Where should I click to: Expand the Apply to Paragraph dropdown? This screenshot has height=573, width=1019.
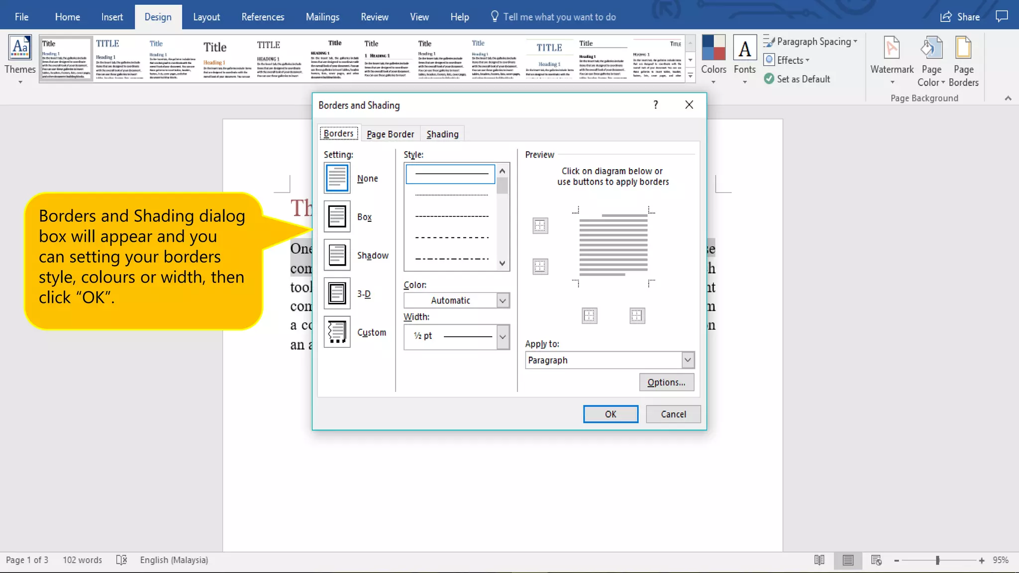[687, 360]
